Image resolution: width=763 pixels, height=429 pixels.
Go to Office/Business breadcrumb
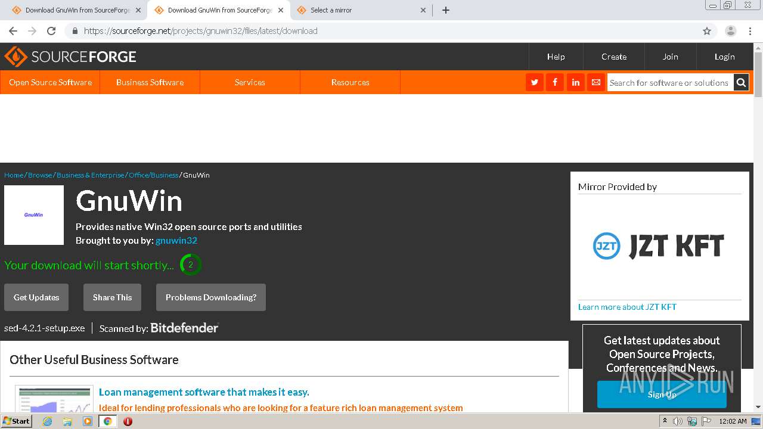pyautogui.click(x=153, y=175)
